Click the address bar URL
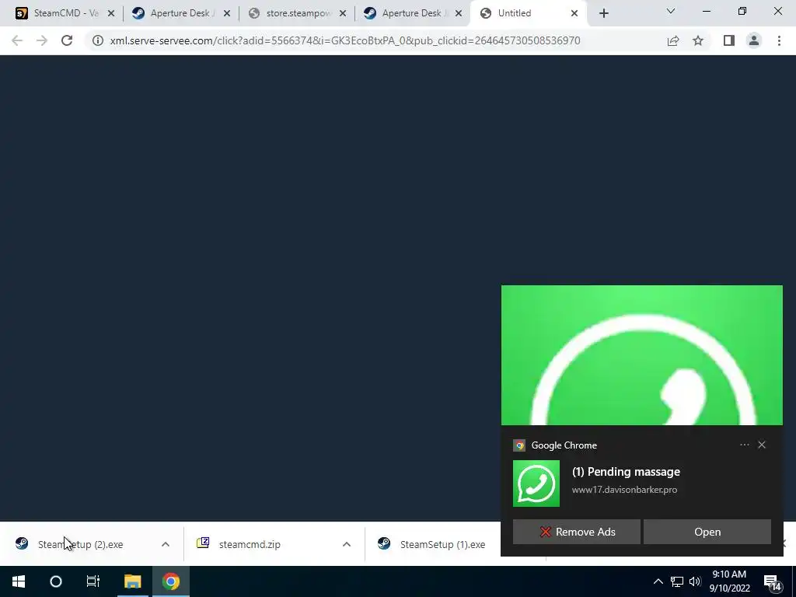 click(344, 40)
